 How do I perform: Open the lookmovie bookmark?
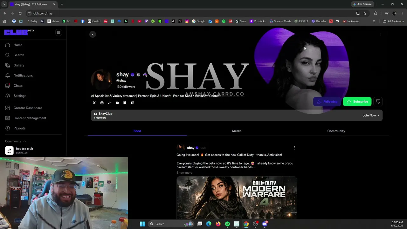click(351, 21)
